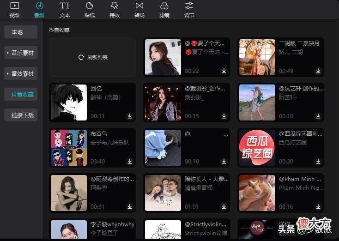Expand the 音效素材 category
339x241 pixels.
[21, 73]
